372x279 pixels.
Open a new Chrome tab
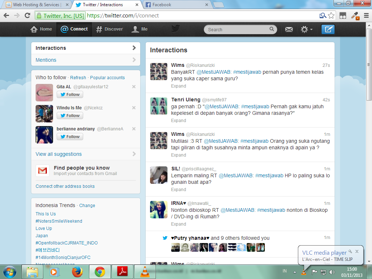(218, 5)
